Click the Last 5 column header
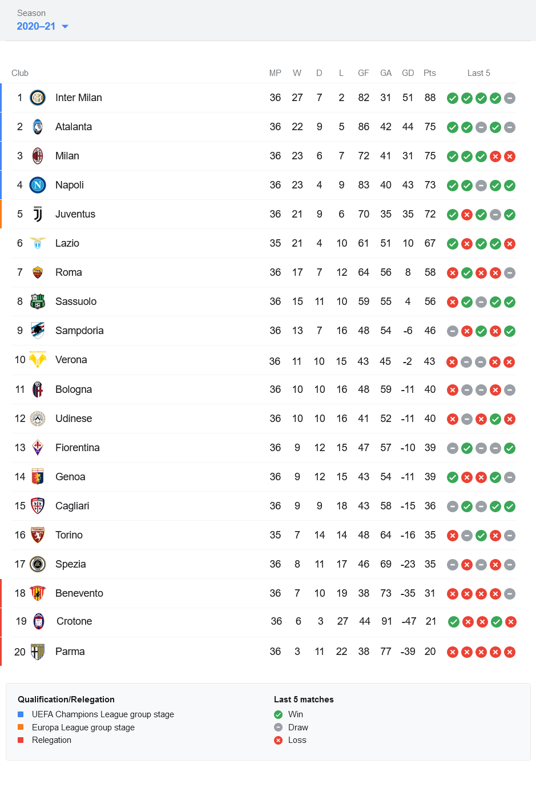536x812 pixels. click(478, 73)
